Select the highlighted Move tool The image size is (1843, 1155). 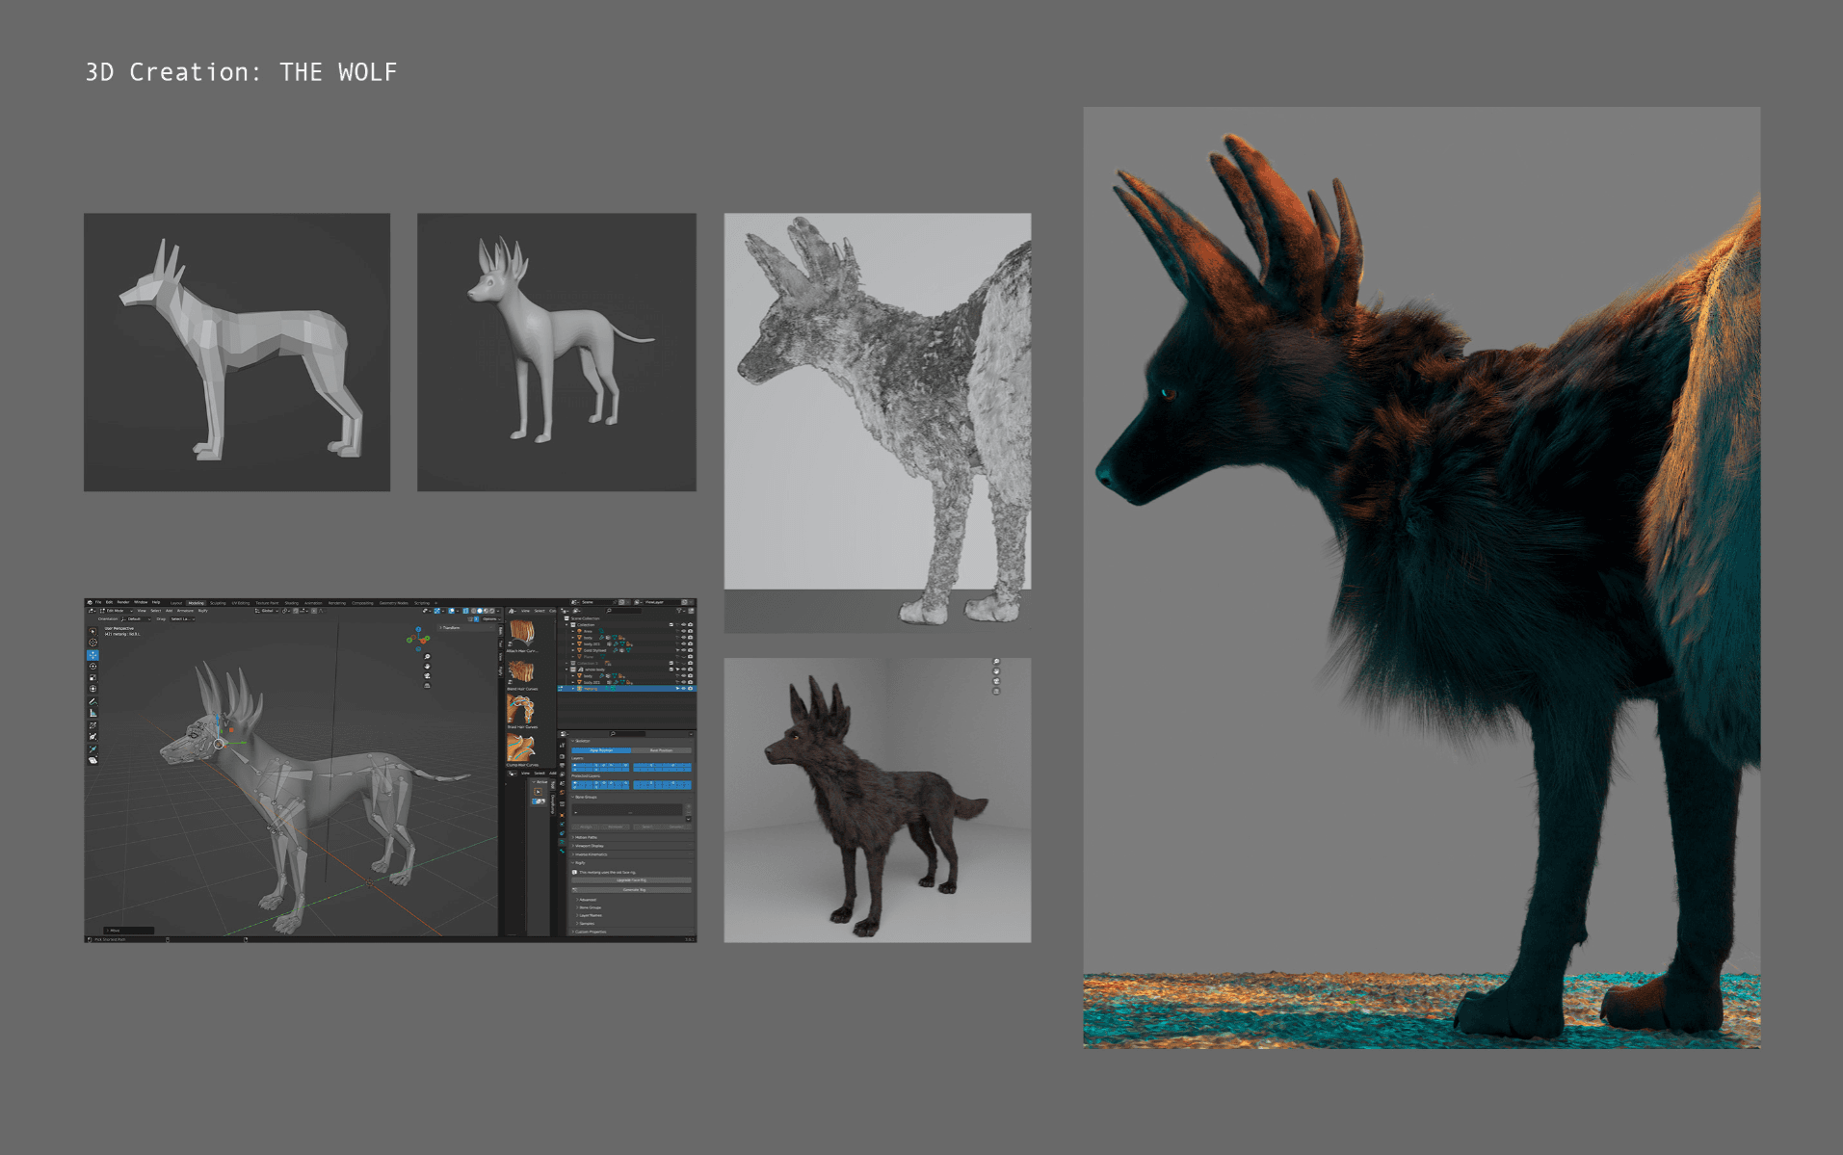pyautogui.click(x=92, y=655)
